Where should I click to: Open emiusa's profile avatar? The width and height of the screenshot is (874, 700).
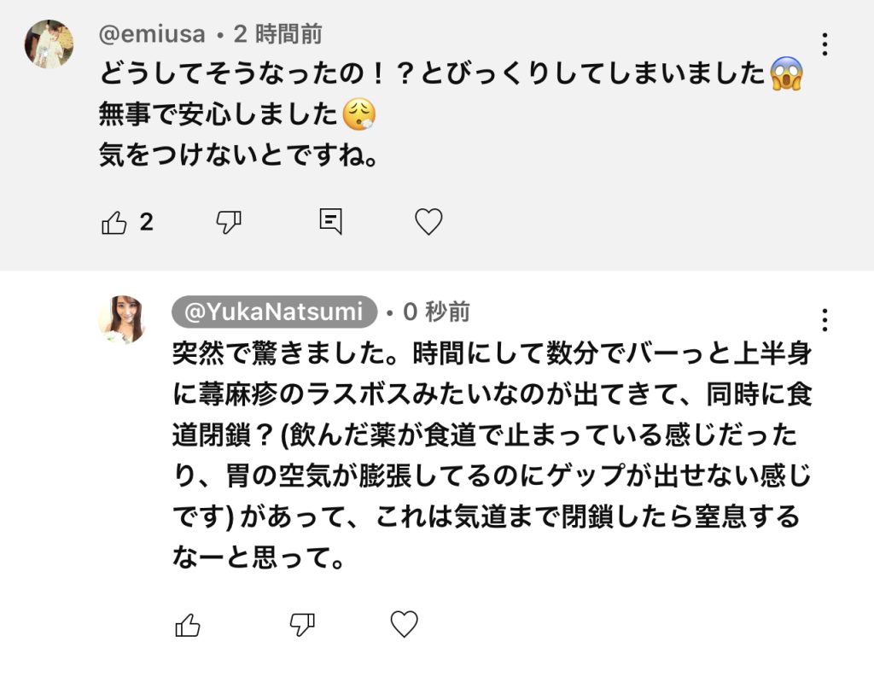point(49,44)
